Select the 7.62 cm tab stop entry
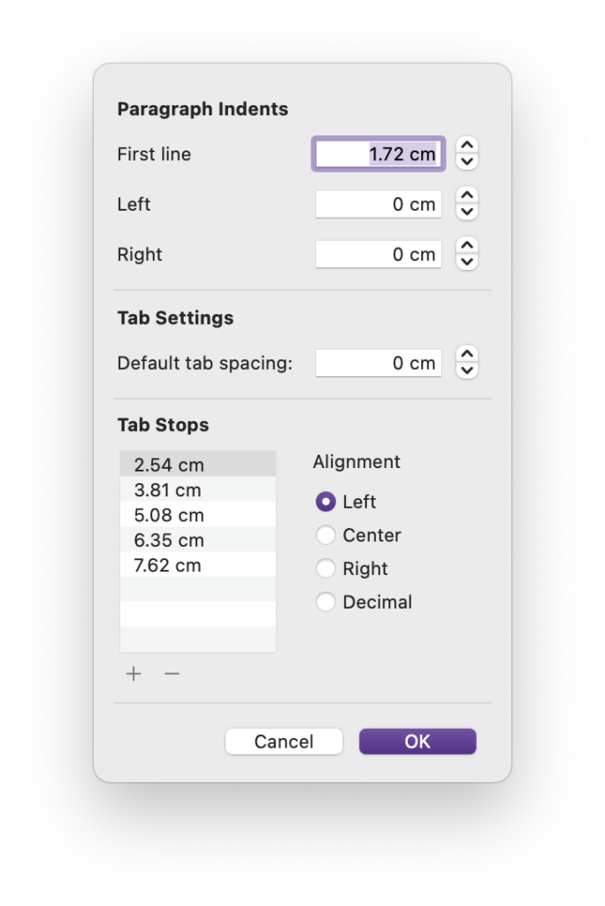The width and height of the screenshot is (605, 906). pos(197,565)
